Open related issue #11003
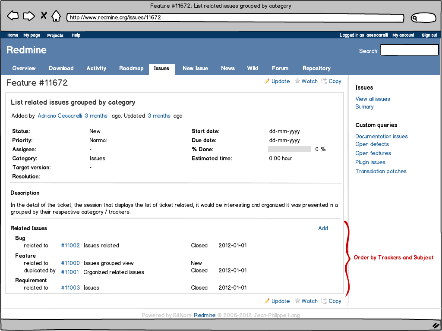This screenshot has width=442, height=331. 70,287
